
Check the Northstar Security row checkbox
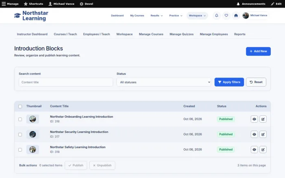[20, 135]
